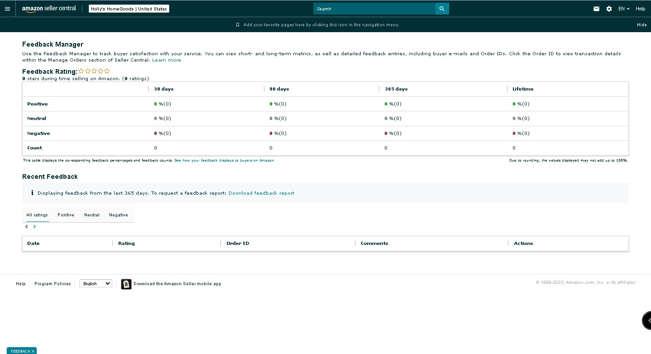Hide the favorites bar
The image size is (651, 354).
[x=641, y=25]
